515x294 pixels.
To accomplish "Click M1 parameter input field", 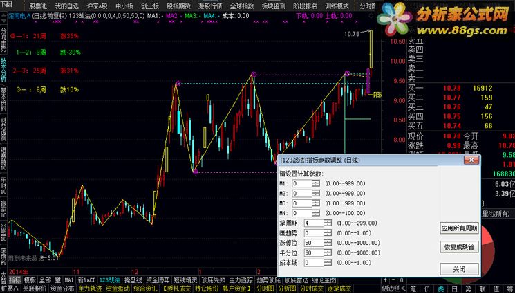I will point(302,183).
